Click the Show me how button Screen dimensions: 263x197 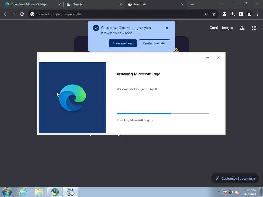coord(123,43)
